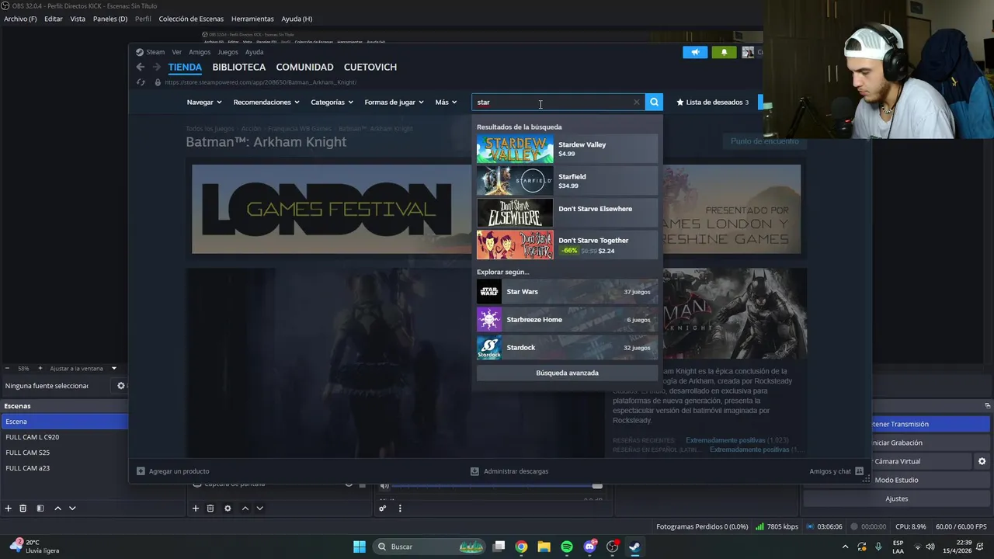
Task: Click Agregar un producto plus icon
Action: click(141, 471)
